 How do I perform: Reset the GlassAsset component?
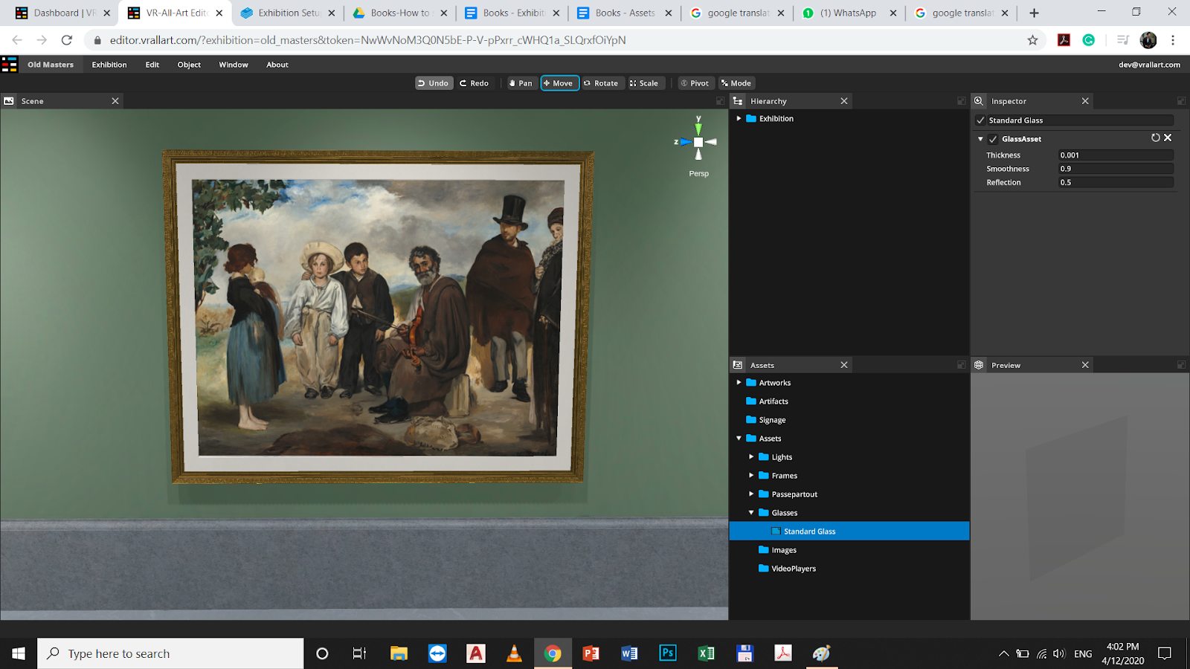coord(1156,138)
